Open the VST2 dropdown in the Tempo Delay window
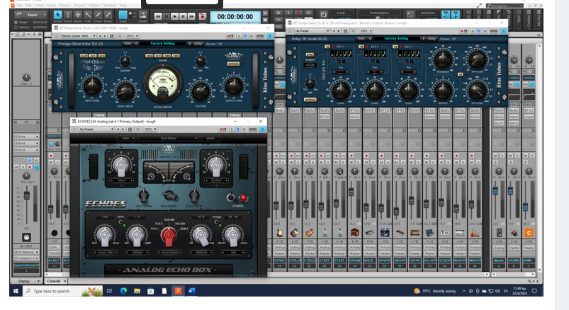 pos(366,31)
